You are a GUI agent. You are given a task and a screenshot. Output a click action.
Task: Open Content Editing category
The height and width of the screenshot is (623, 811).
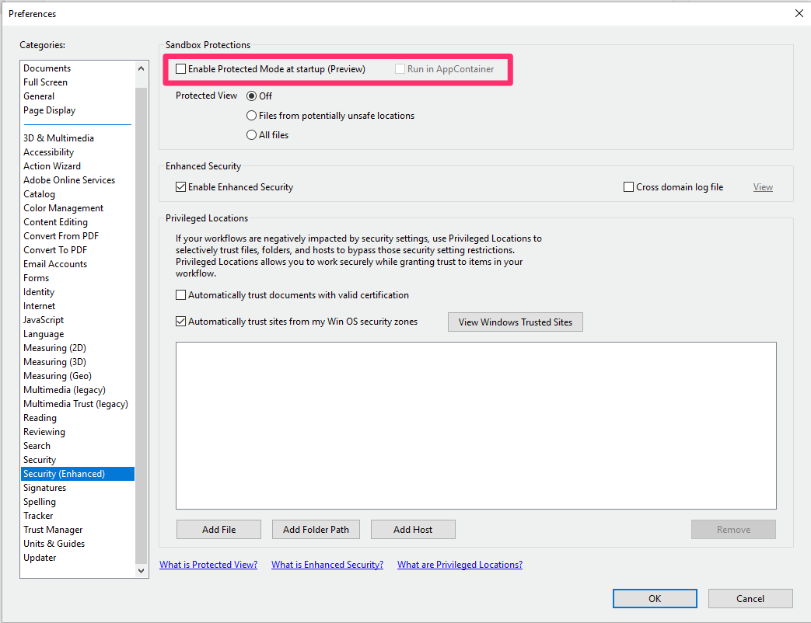78,221
